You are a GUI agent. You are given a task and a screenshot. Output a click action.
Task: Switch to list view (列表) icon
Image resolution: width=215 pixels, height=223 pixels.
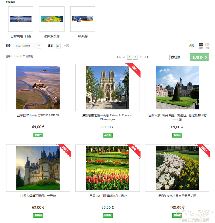tap(207, 45)
